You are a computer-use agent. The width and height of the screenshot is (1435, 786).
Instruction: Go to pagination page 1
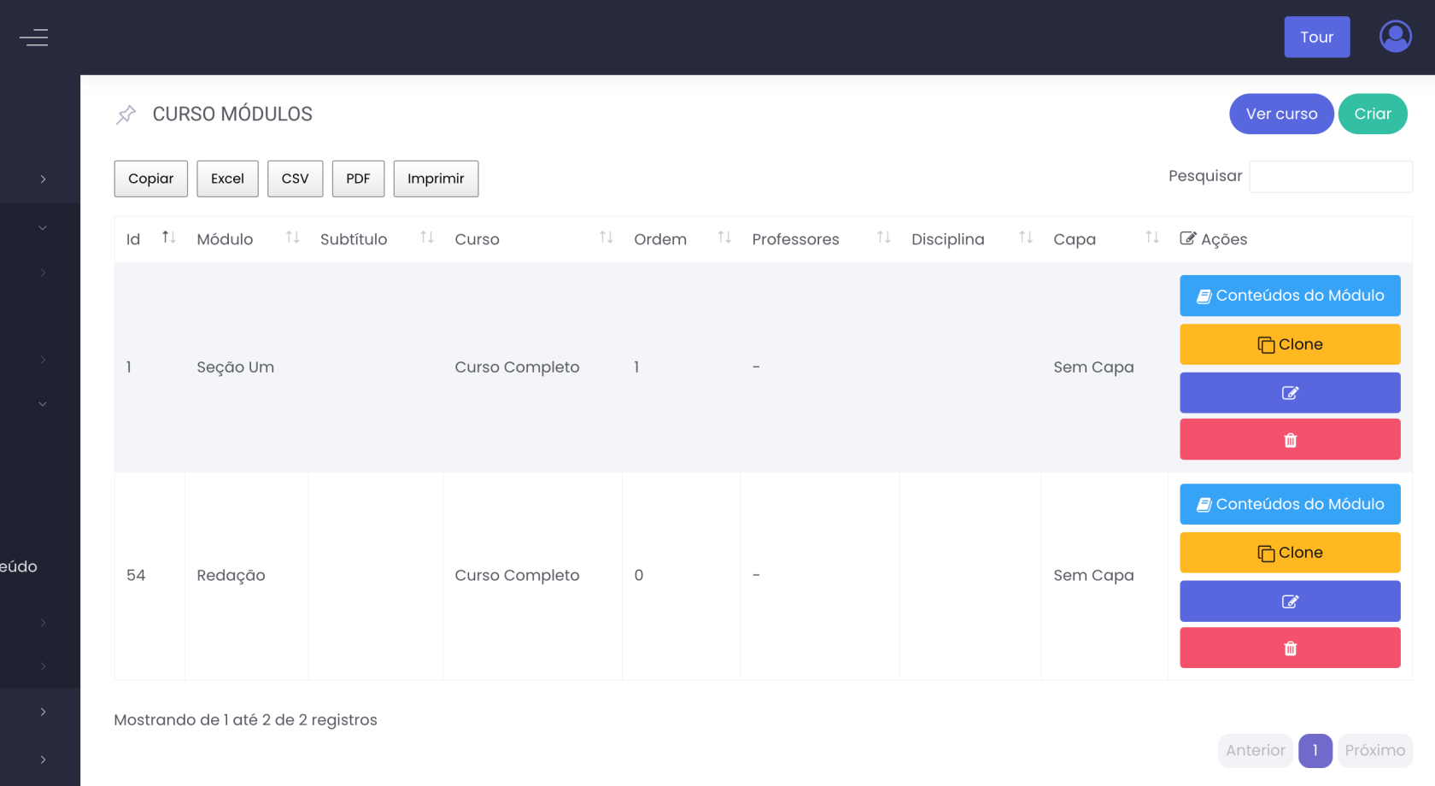point(1315,750)
